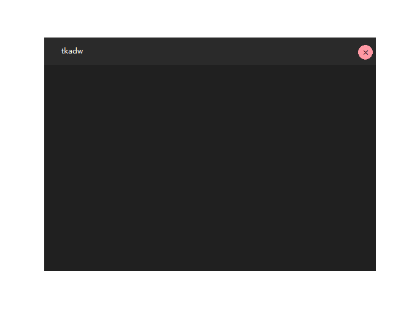Click the dark title bar of tkadw
Image resolution: width=417 pixels, height=316 pixels.
click(210, 52)
